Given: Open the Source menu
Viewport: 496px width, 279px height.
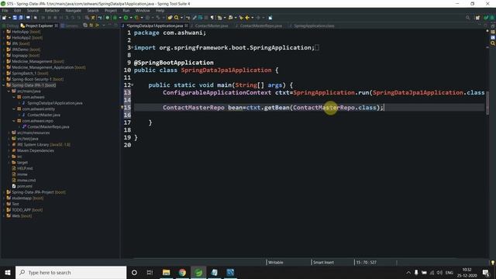Looking at the screenshot, I should [x=33, y=10].
